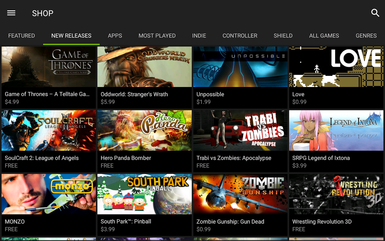Click the 'SRPG Legend of Ixtona' title
385x241 pixels.
321,158
